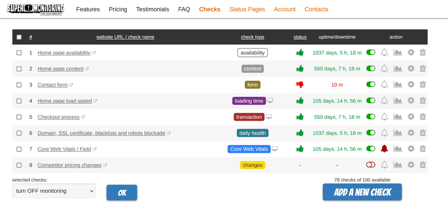Open settings gear for Home page availability

tap(411, 52)
